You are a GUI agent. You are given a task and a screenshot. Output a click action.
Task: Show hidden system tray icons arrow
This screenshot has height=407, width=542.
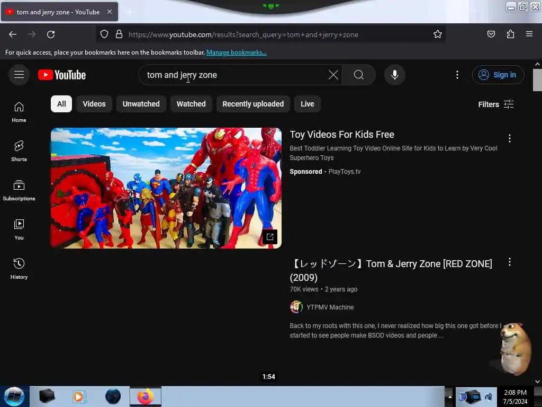pyautogui.click(x=450, y=396)
